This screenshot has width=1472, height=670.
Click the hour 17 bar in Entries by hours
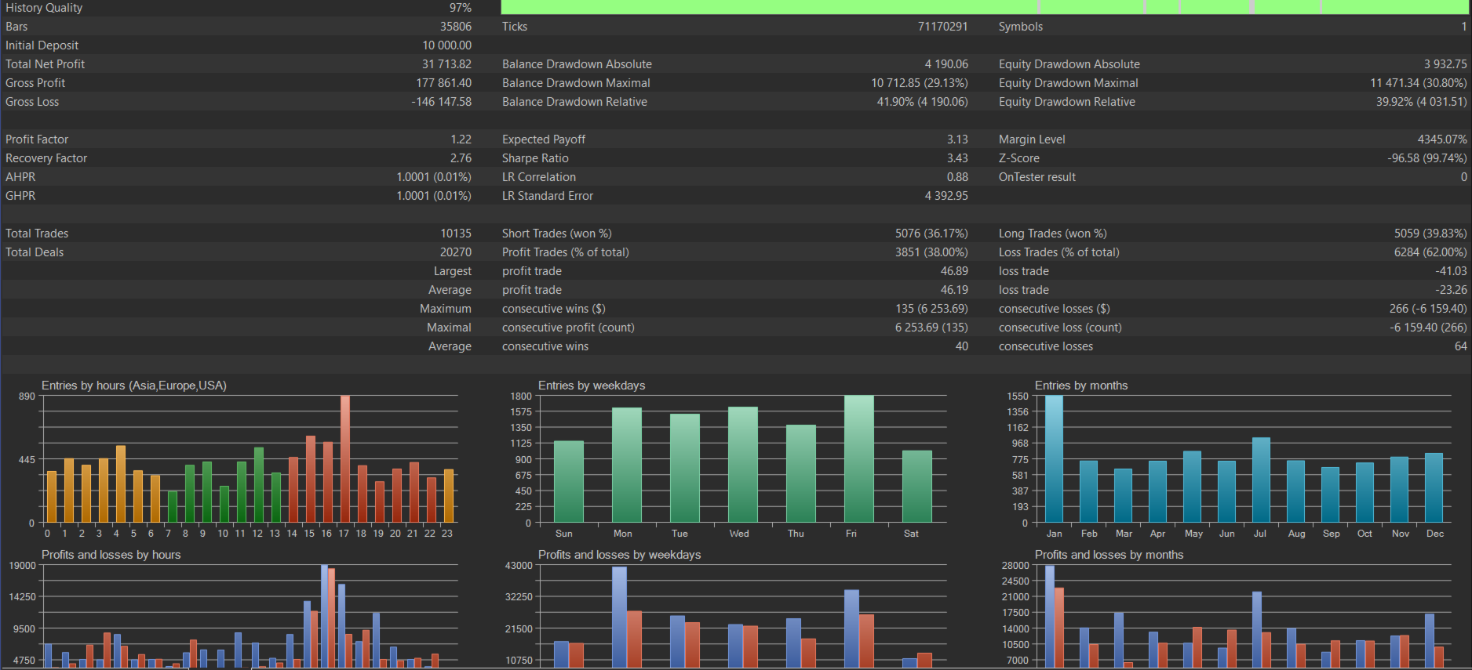(x=345, y=459)
